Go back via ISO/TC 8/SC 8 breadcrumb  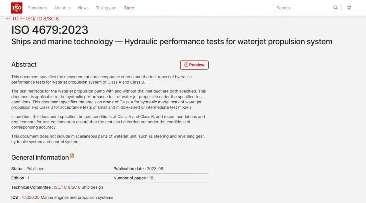click(42, 19)
